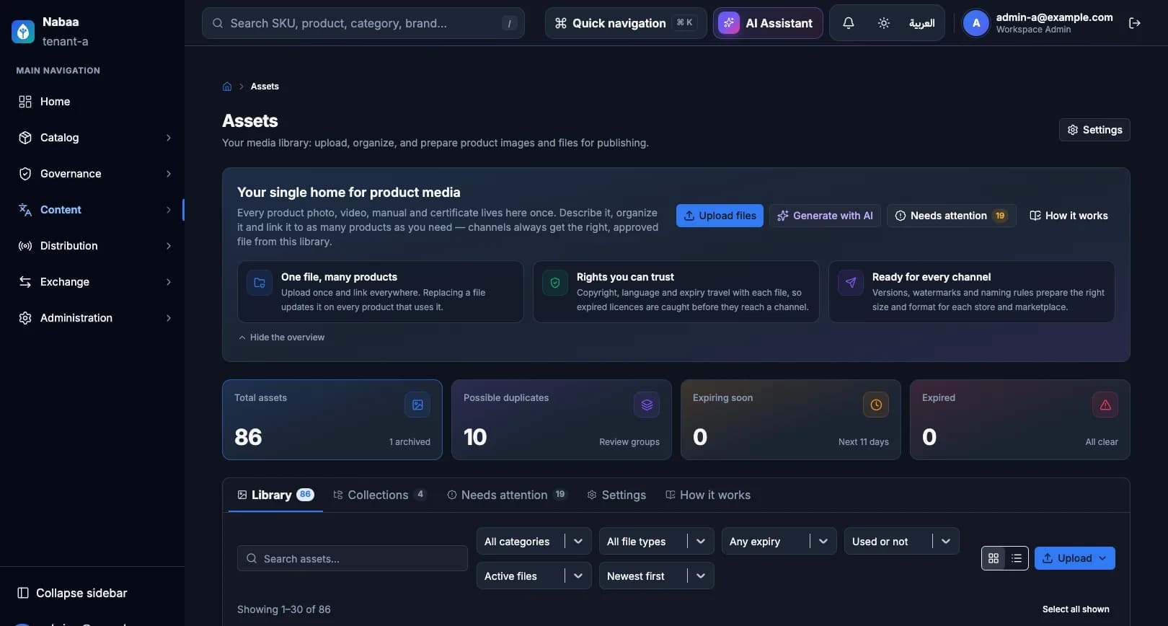Click the folder icon beside One file, many products

260,283
